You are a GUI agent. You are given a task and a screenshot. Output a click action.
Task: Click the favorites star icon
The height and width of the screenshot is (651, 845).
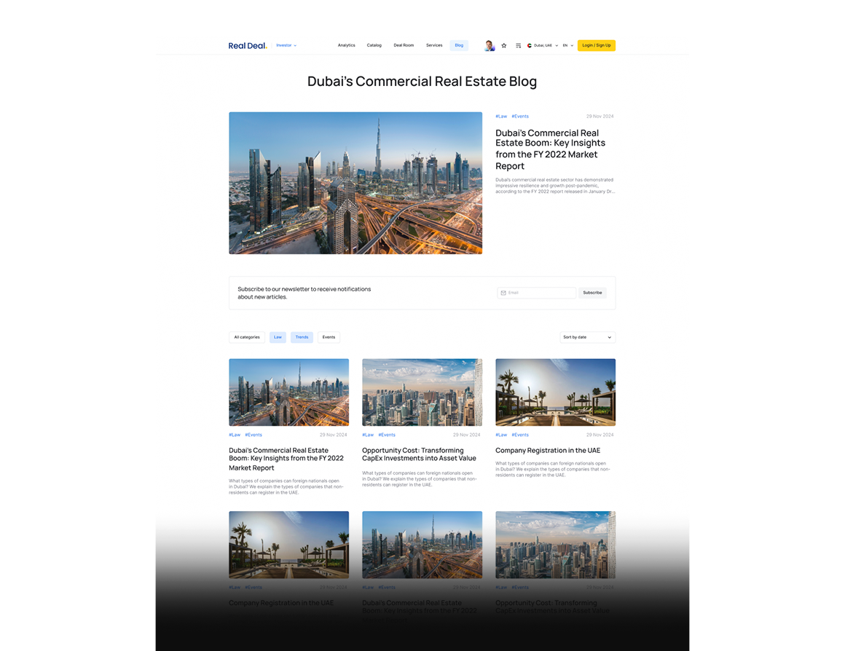click(x=504, y=45)
